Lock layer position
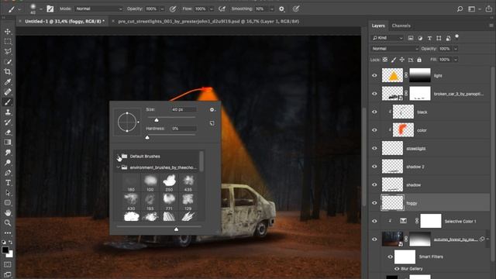 [402, 60]
